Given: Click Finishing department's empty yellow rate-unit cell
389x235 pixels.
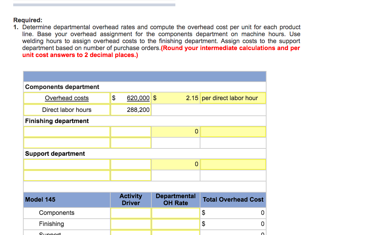Looking at the screenshot, I should 233,132.
